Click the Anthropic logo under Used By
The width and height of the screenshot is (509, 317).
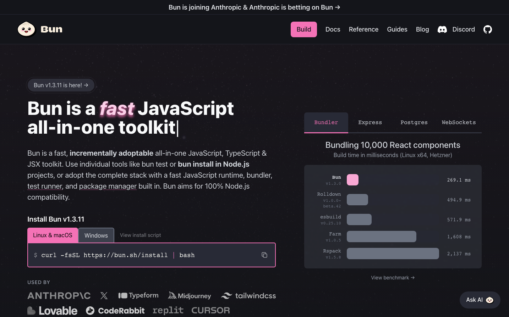click(x=59, y=296)
